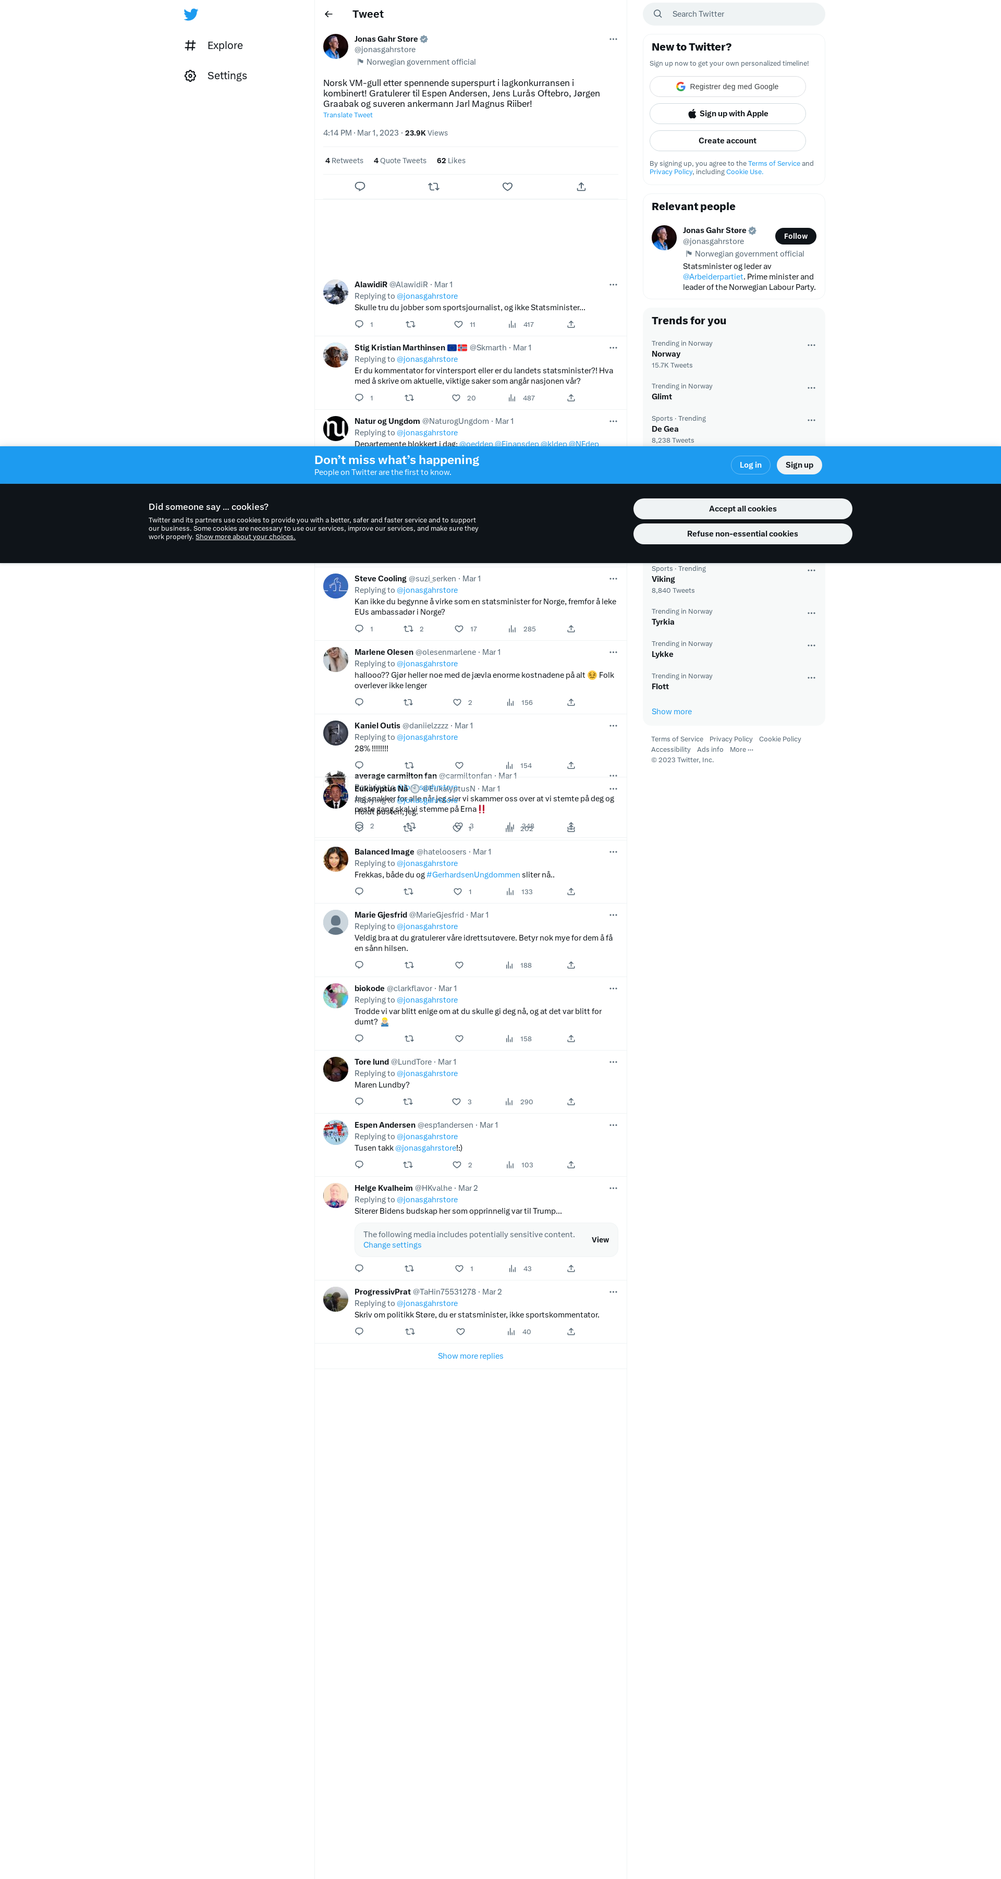The height and width of the screenshot is (1879, 1001).
Task: Refuse non-essential cookies
Action: click(x=742, y=534)
